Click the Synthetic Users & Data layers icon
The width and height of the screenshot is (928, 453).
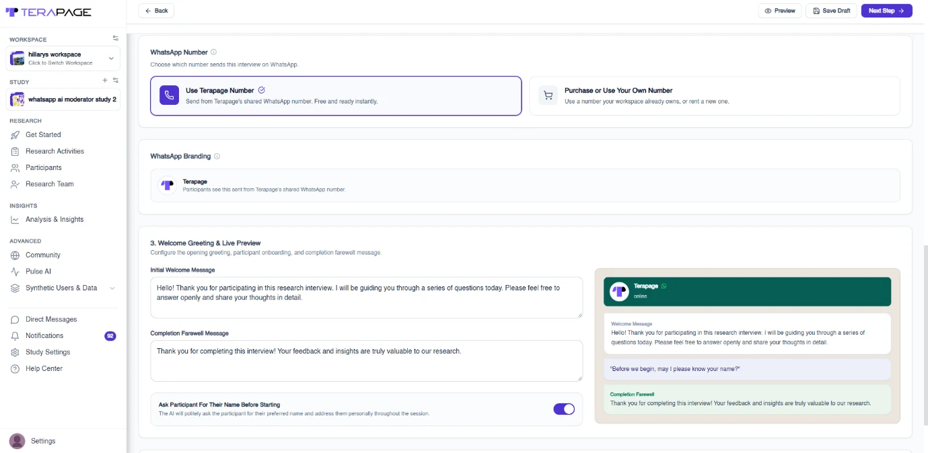[15, 288]
